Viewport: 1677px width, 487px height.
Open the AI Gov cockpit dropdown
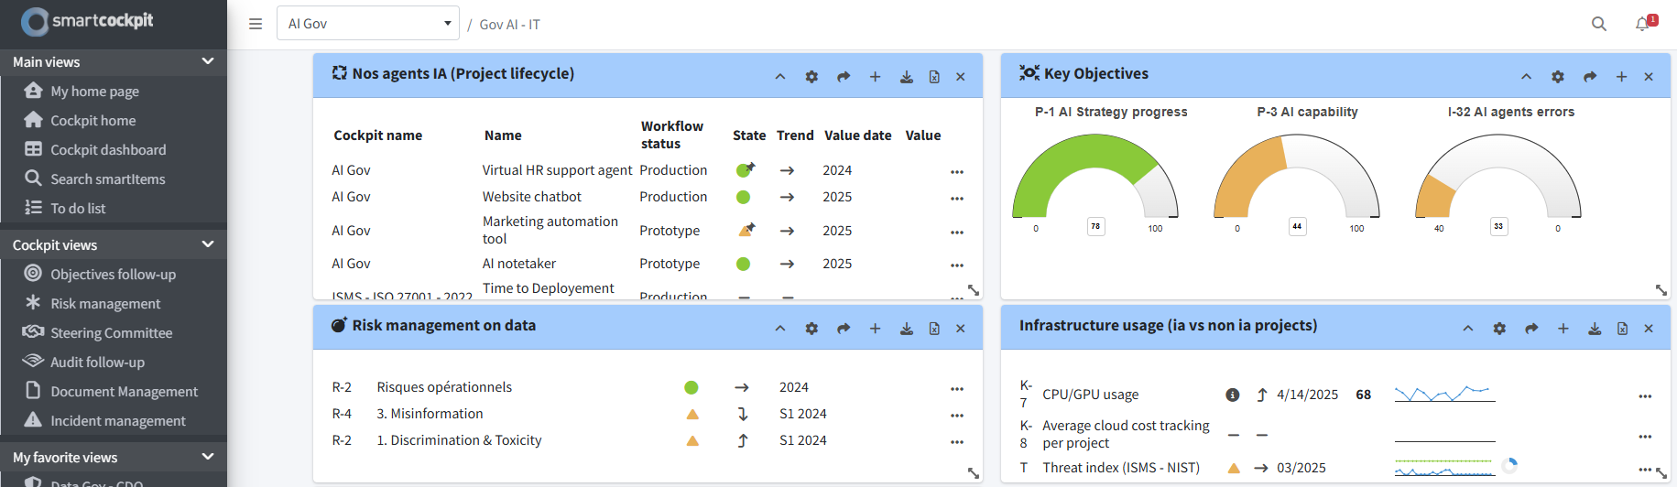point(367,24)
